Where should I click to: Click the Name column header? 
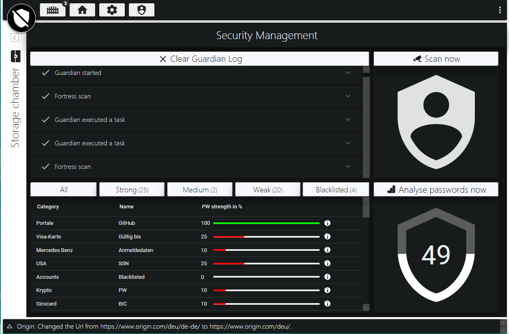point(126,207)
